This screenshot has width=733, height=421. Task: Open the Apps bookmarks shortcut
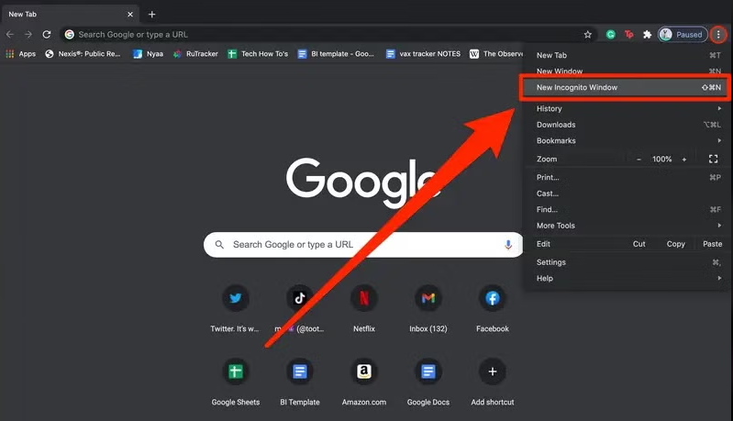[x=20, y=54]
